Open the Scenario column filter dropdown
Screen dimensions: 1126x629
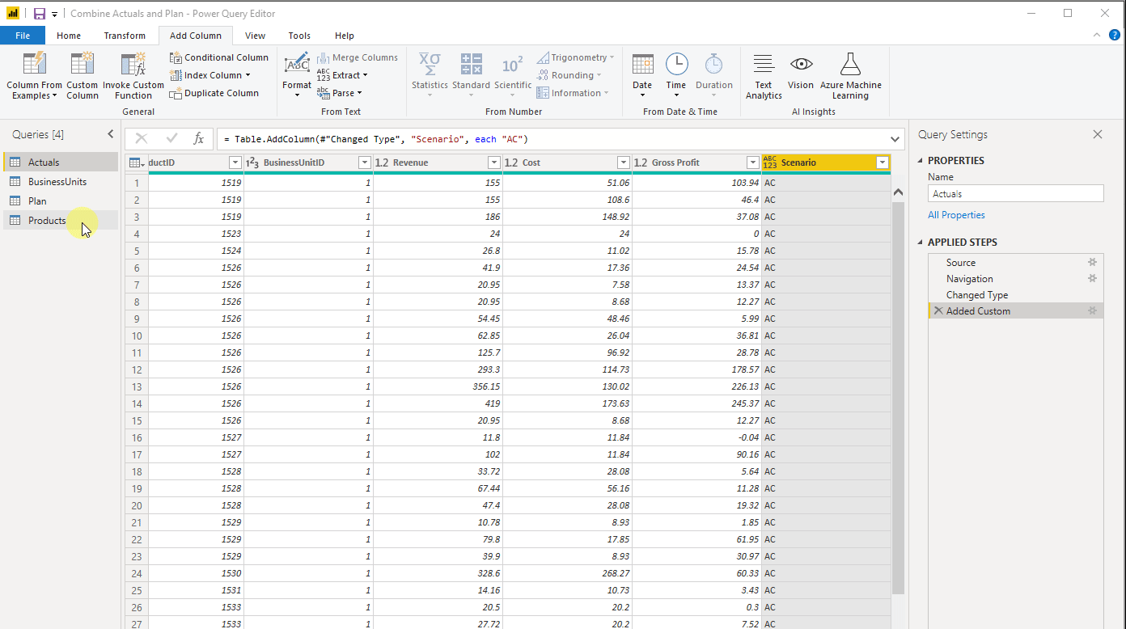(x=881, y=162)
